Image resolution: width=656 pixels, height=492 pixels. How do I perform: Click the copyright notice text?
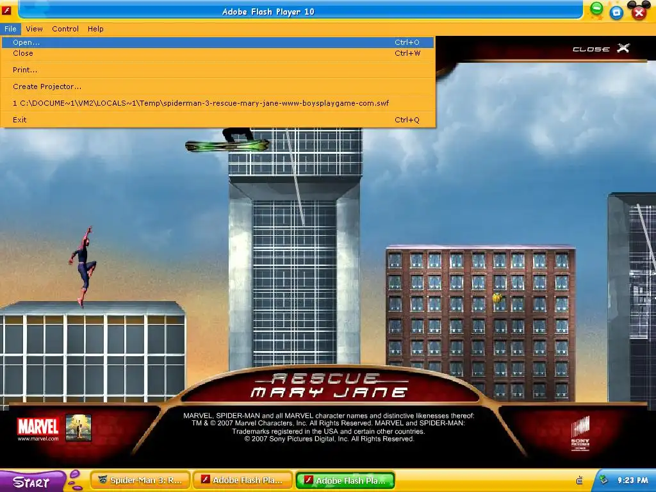click(329, 427)
